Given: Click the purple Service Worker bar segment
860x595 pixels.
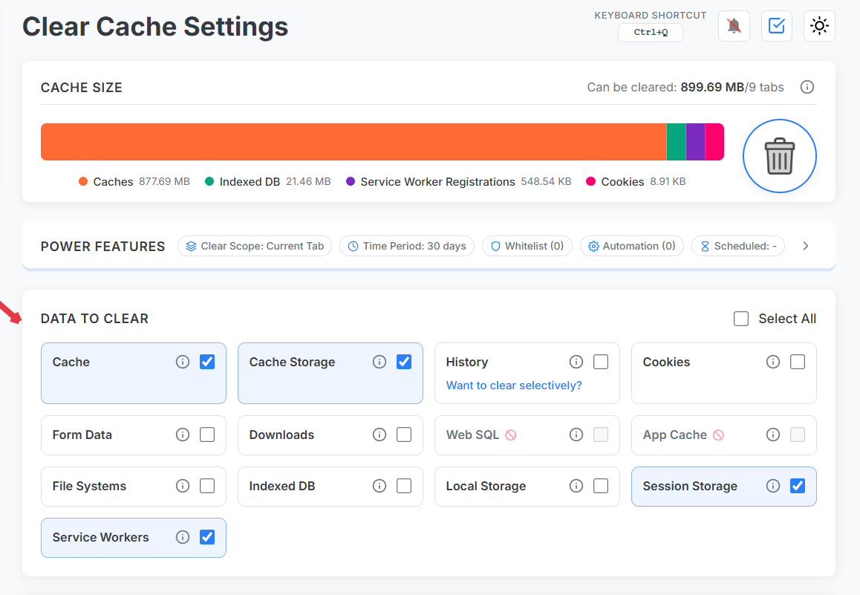Looking at the screenshot, I should click(x=695, y=142).
